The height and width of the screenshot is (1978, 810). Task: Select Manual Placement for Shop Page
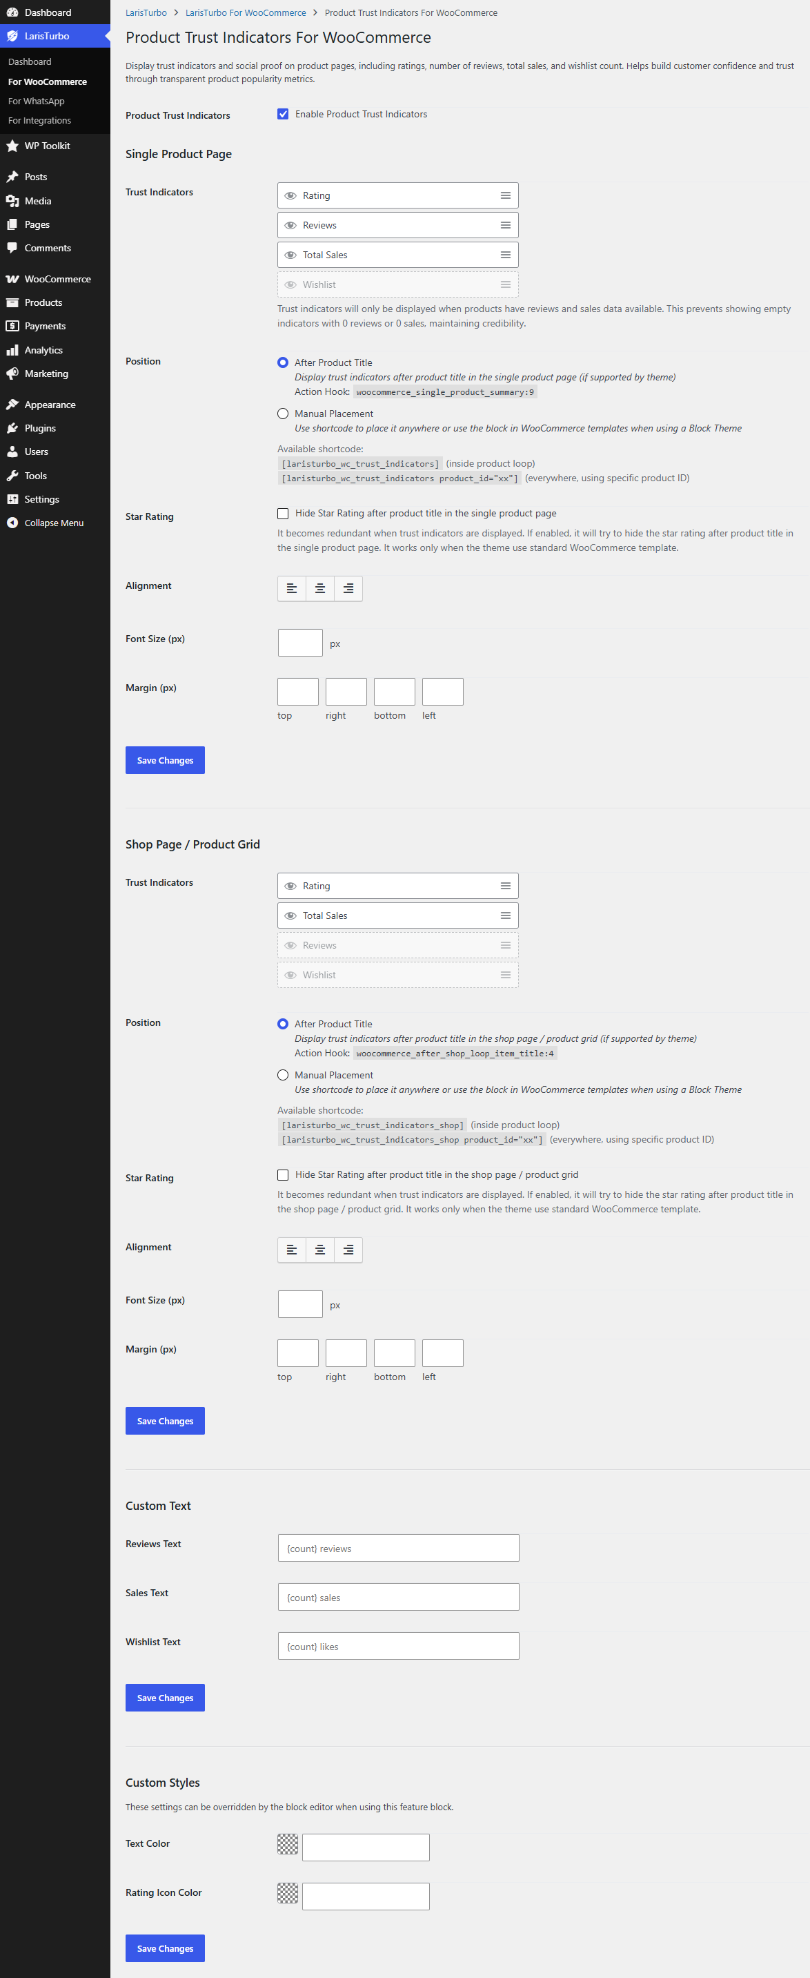coord(283,1075)
